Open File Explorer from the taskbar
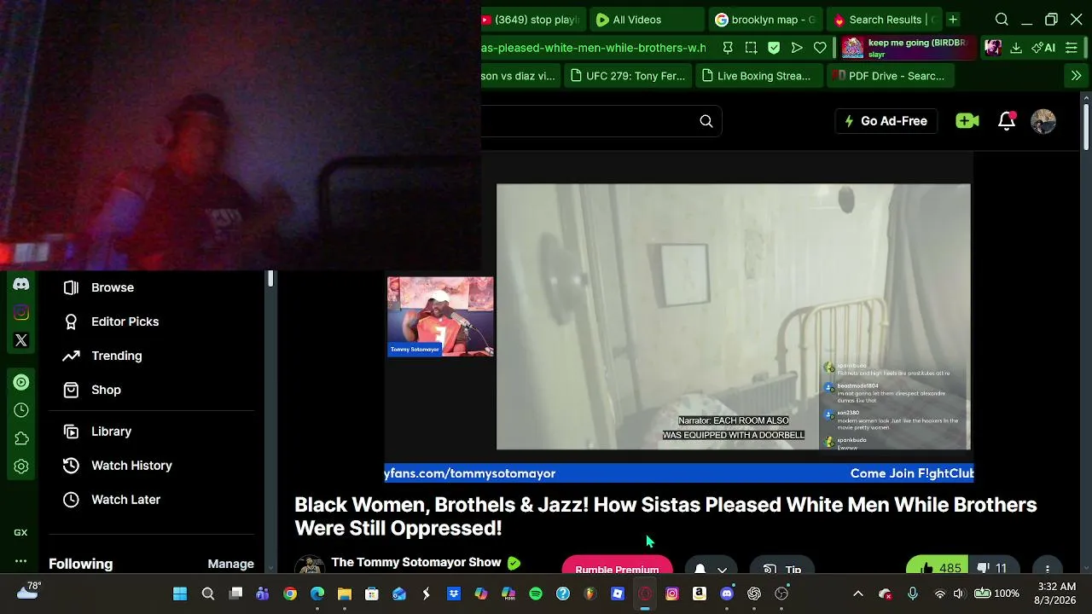1092x614 pixels. click(x=345, y=594)
